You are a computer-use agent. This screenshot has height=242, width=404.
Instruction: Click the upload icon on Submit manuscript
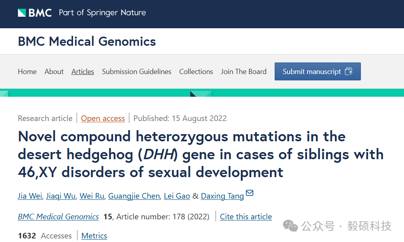tap(349, 71)
